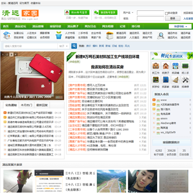Click the 设为首页 link at top
This screenshot has width=193, height=193.
[24, 3]
